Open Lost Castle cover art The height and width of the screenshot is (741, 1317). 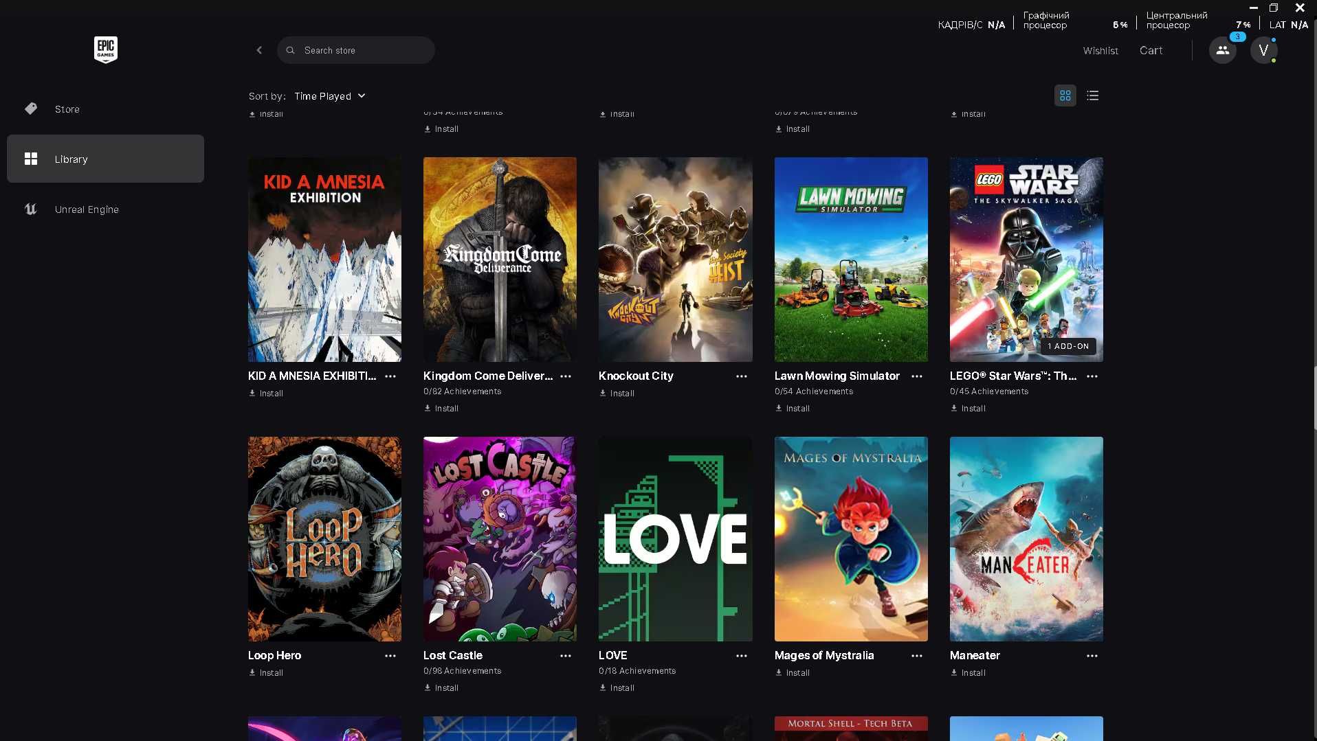click(x=500, y=539)
